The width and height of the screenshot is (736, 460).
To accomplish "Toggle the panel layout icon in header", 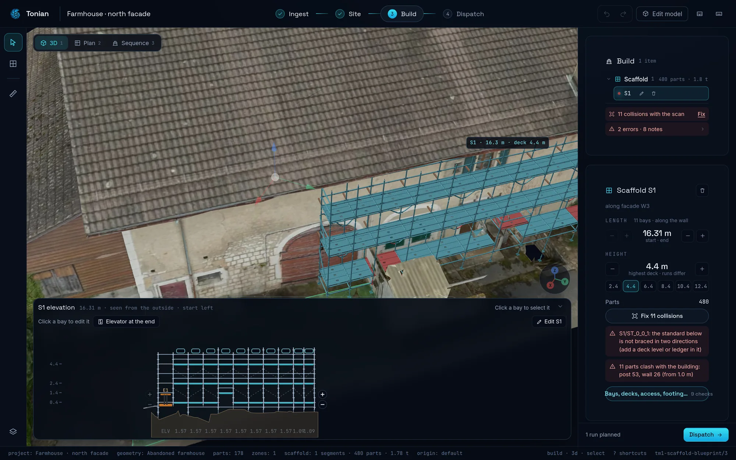I will pyautogui.click(x=700, y=14).
